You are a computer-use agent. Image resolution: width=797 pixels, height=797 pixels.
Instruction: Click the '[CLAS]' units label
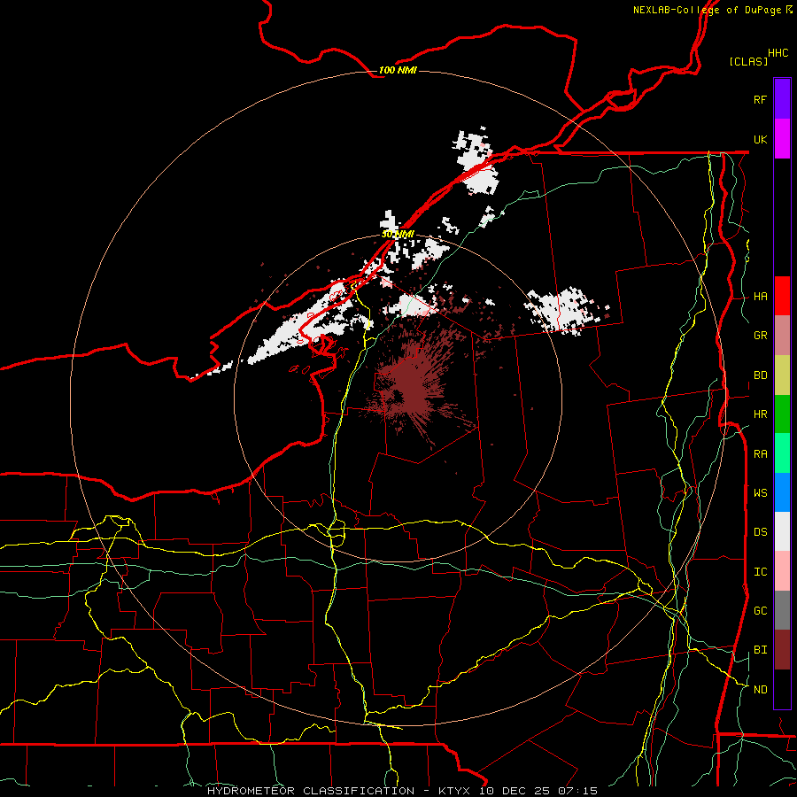pos(748,61)
